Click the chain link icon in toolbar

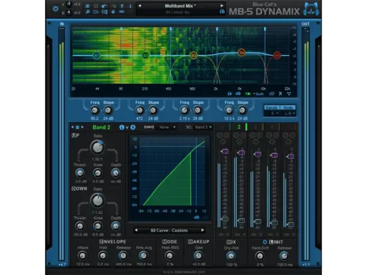[122, 12]
